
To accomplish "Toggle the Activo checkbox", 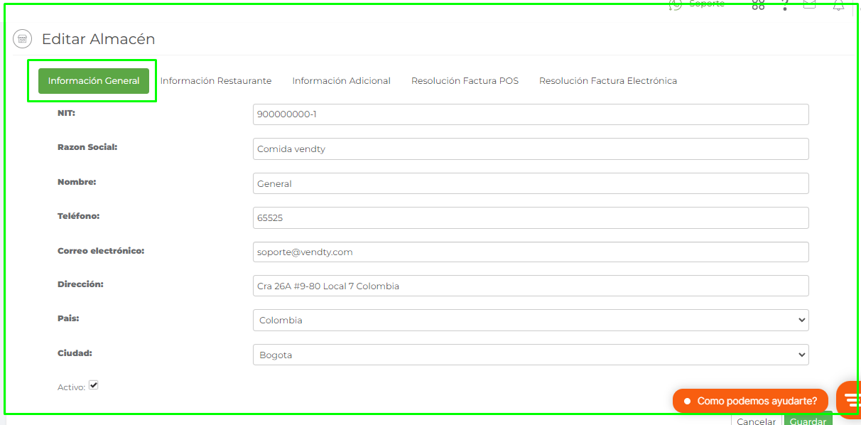I will click(x=93, y=385).
